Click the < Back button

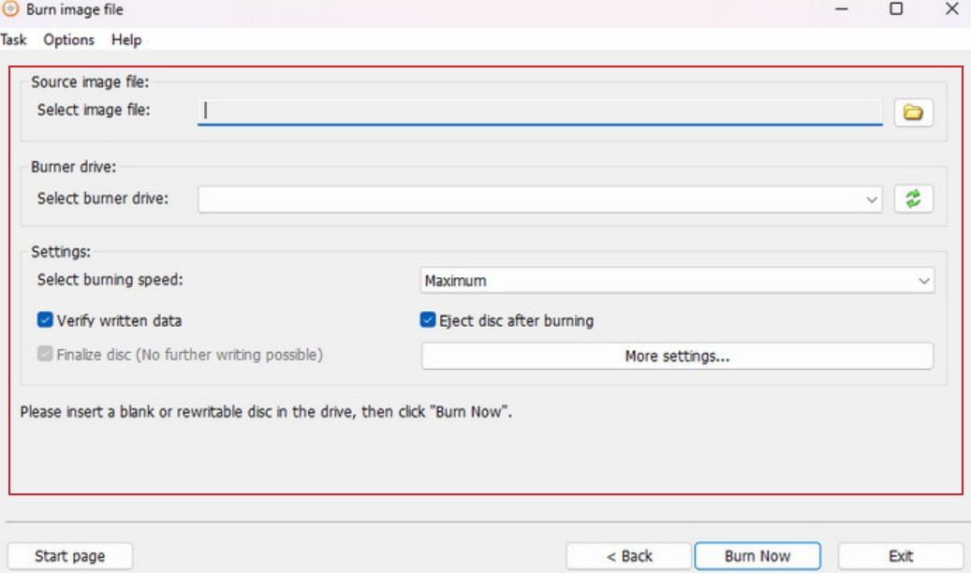[628, 556]
